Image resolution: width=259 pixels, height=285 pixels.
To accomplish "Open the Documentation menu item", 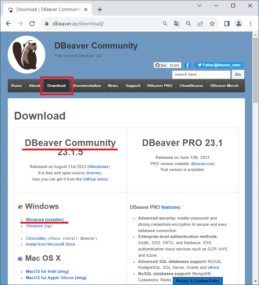I will [x=87, y=86].
